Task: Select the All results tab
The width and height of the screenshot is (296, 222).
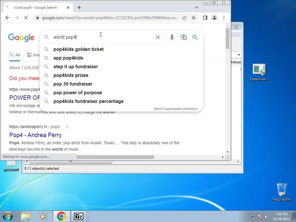Action: click(14, 55)
